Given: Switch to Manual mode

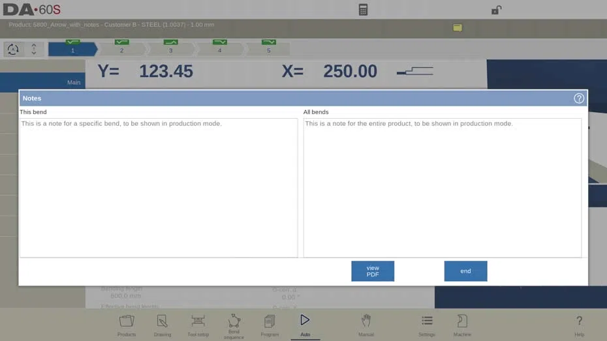Looking at the screenshot, I should [x=366, y=325].
